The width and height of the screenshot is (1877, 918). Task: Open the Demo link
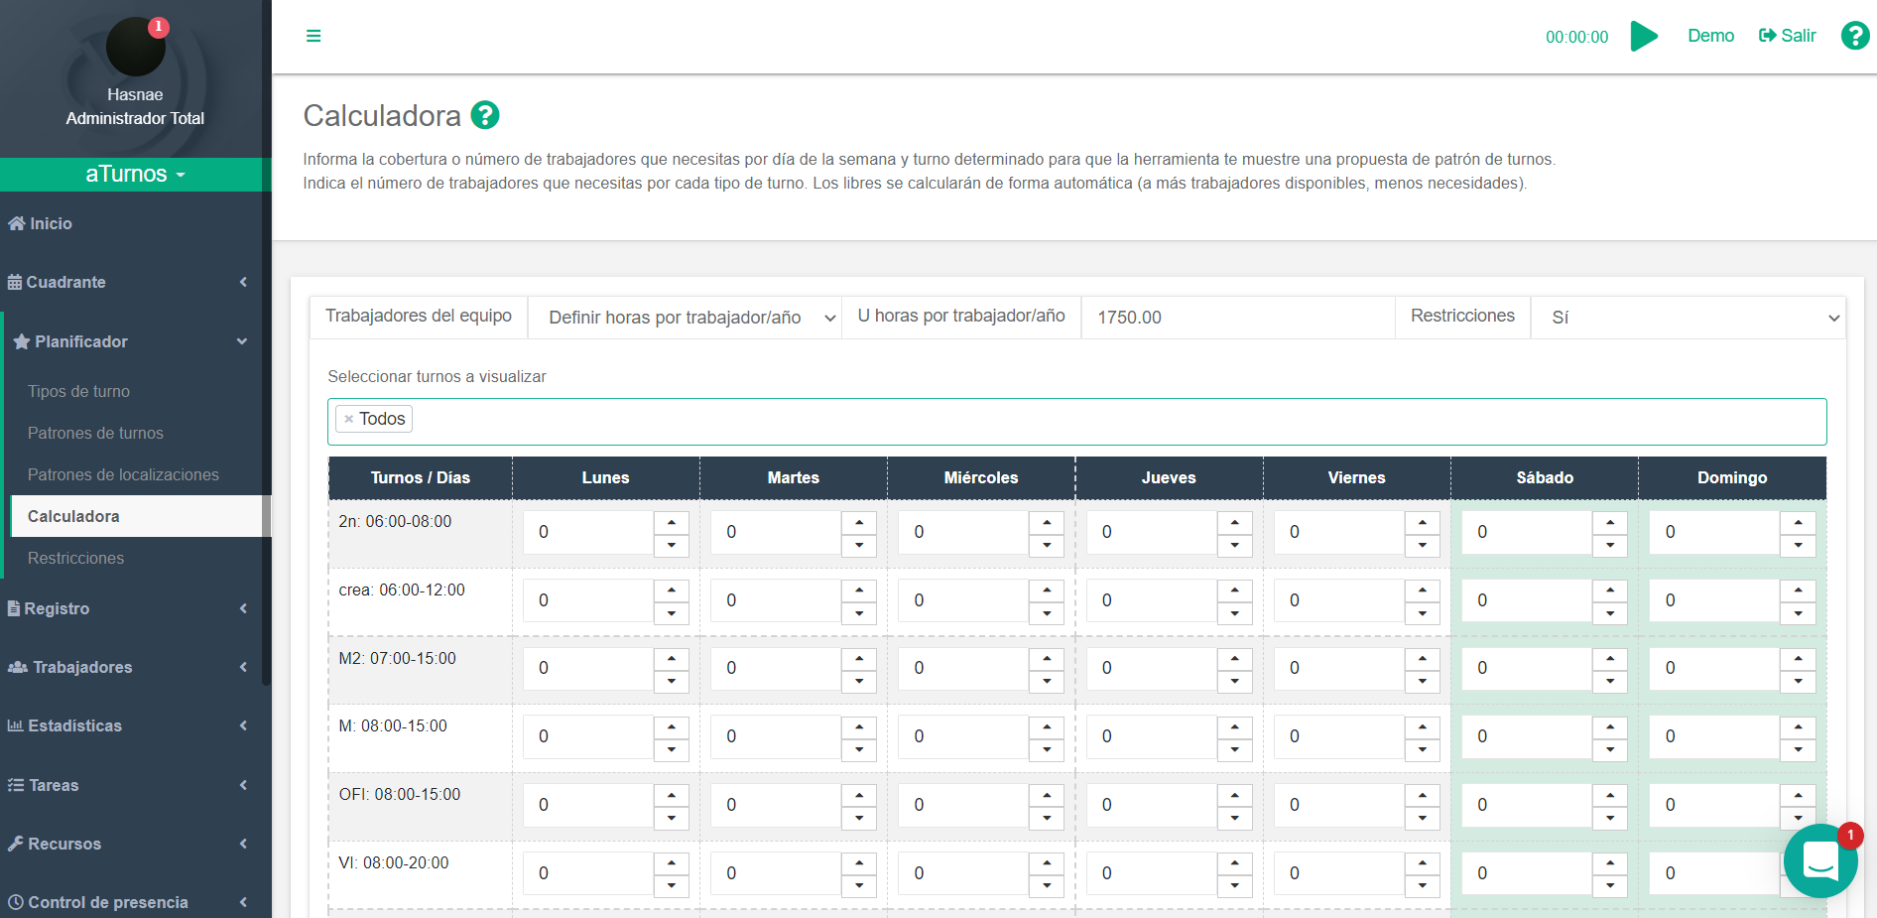1710,36
